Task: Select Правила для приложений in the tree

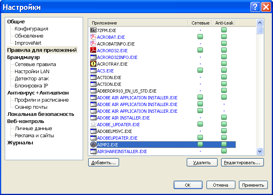Action: pos(42,50)
